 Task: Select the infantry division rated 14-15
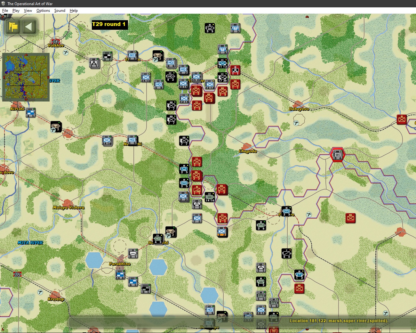tap(146, 77)
